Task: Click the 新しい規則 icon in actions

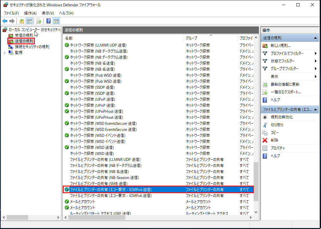Action: pos(265,46)
